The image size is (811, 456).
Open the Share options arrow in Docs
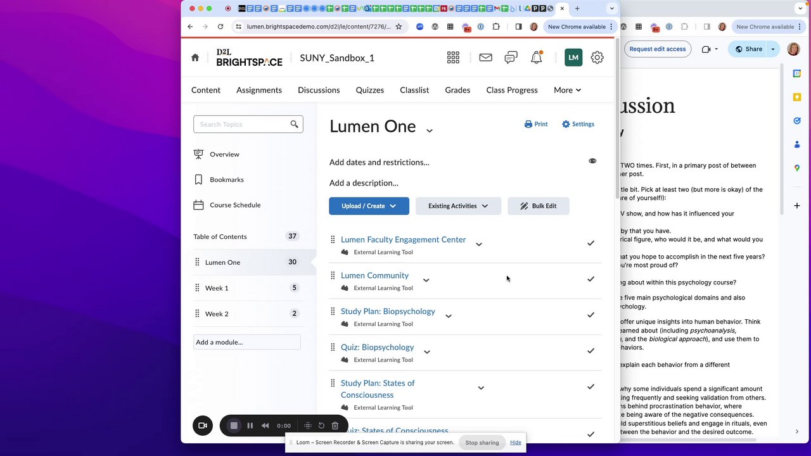[x=773, y=49]
